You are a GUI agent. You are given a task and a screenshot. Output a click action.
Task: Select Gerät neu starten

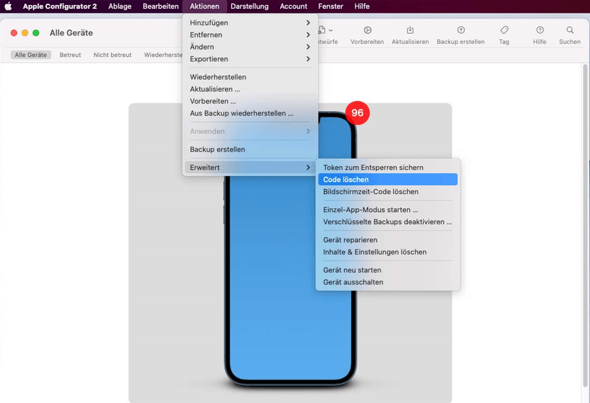pos(388,270)
